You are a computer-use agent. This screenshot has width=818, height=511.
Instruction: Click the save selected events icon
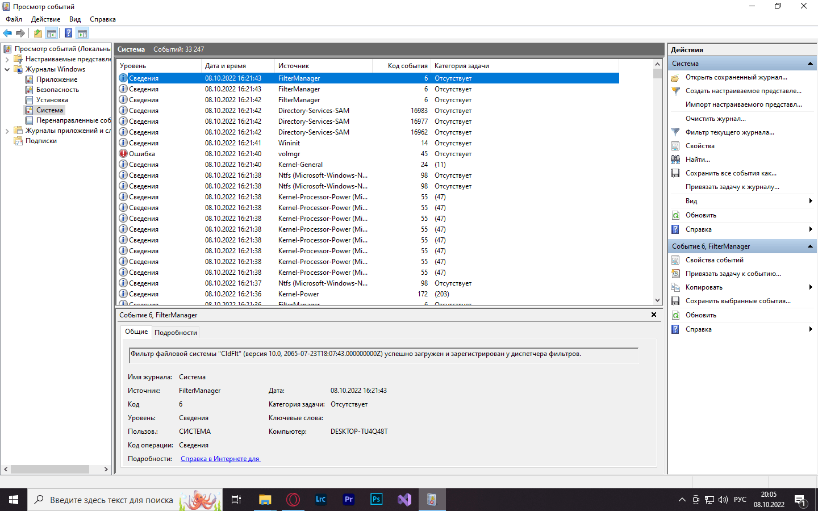675,301
